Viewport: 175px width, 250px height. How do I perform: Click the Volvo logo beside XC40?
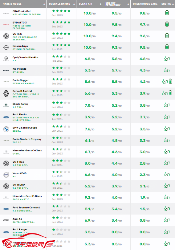pyautogui.click(x=6, y=175)
